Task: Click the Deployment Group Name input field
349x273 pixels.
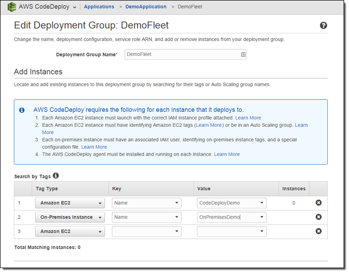Action: [185, 54]
